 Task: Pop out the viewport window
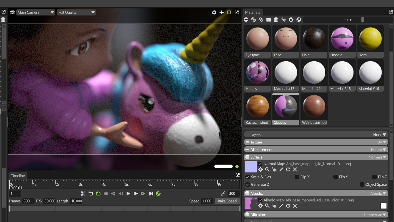pyautogui.click(x=237, y=12)
